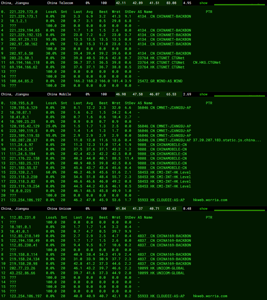The height and width of the screenshot is (300, 267).
Task: Open AS link 25472 GR WIND-AS WIND
Action: [160, 81]
